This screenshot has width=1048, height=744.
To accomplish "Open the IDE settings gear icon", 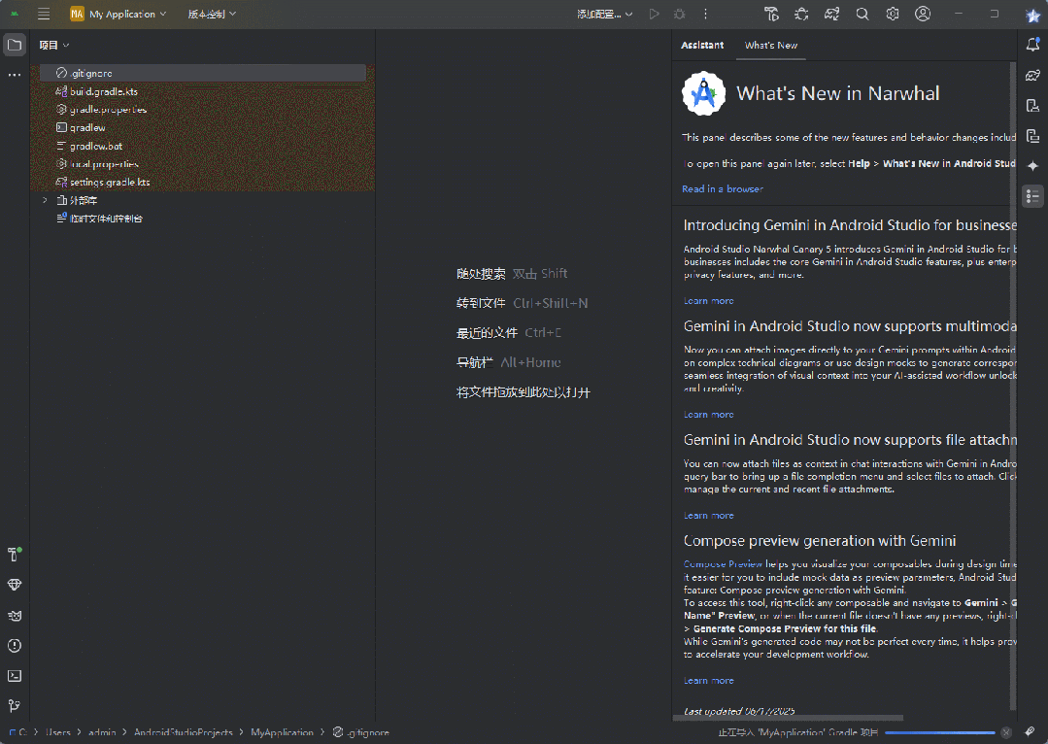I will (x=893, y=14).
